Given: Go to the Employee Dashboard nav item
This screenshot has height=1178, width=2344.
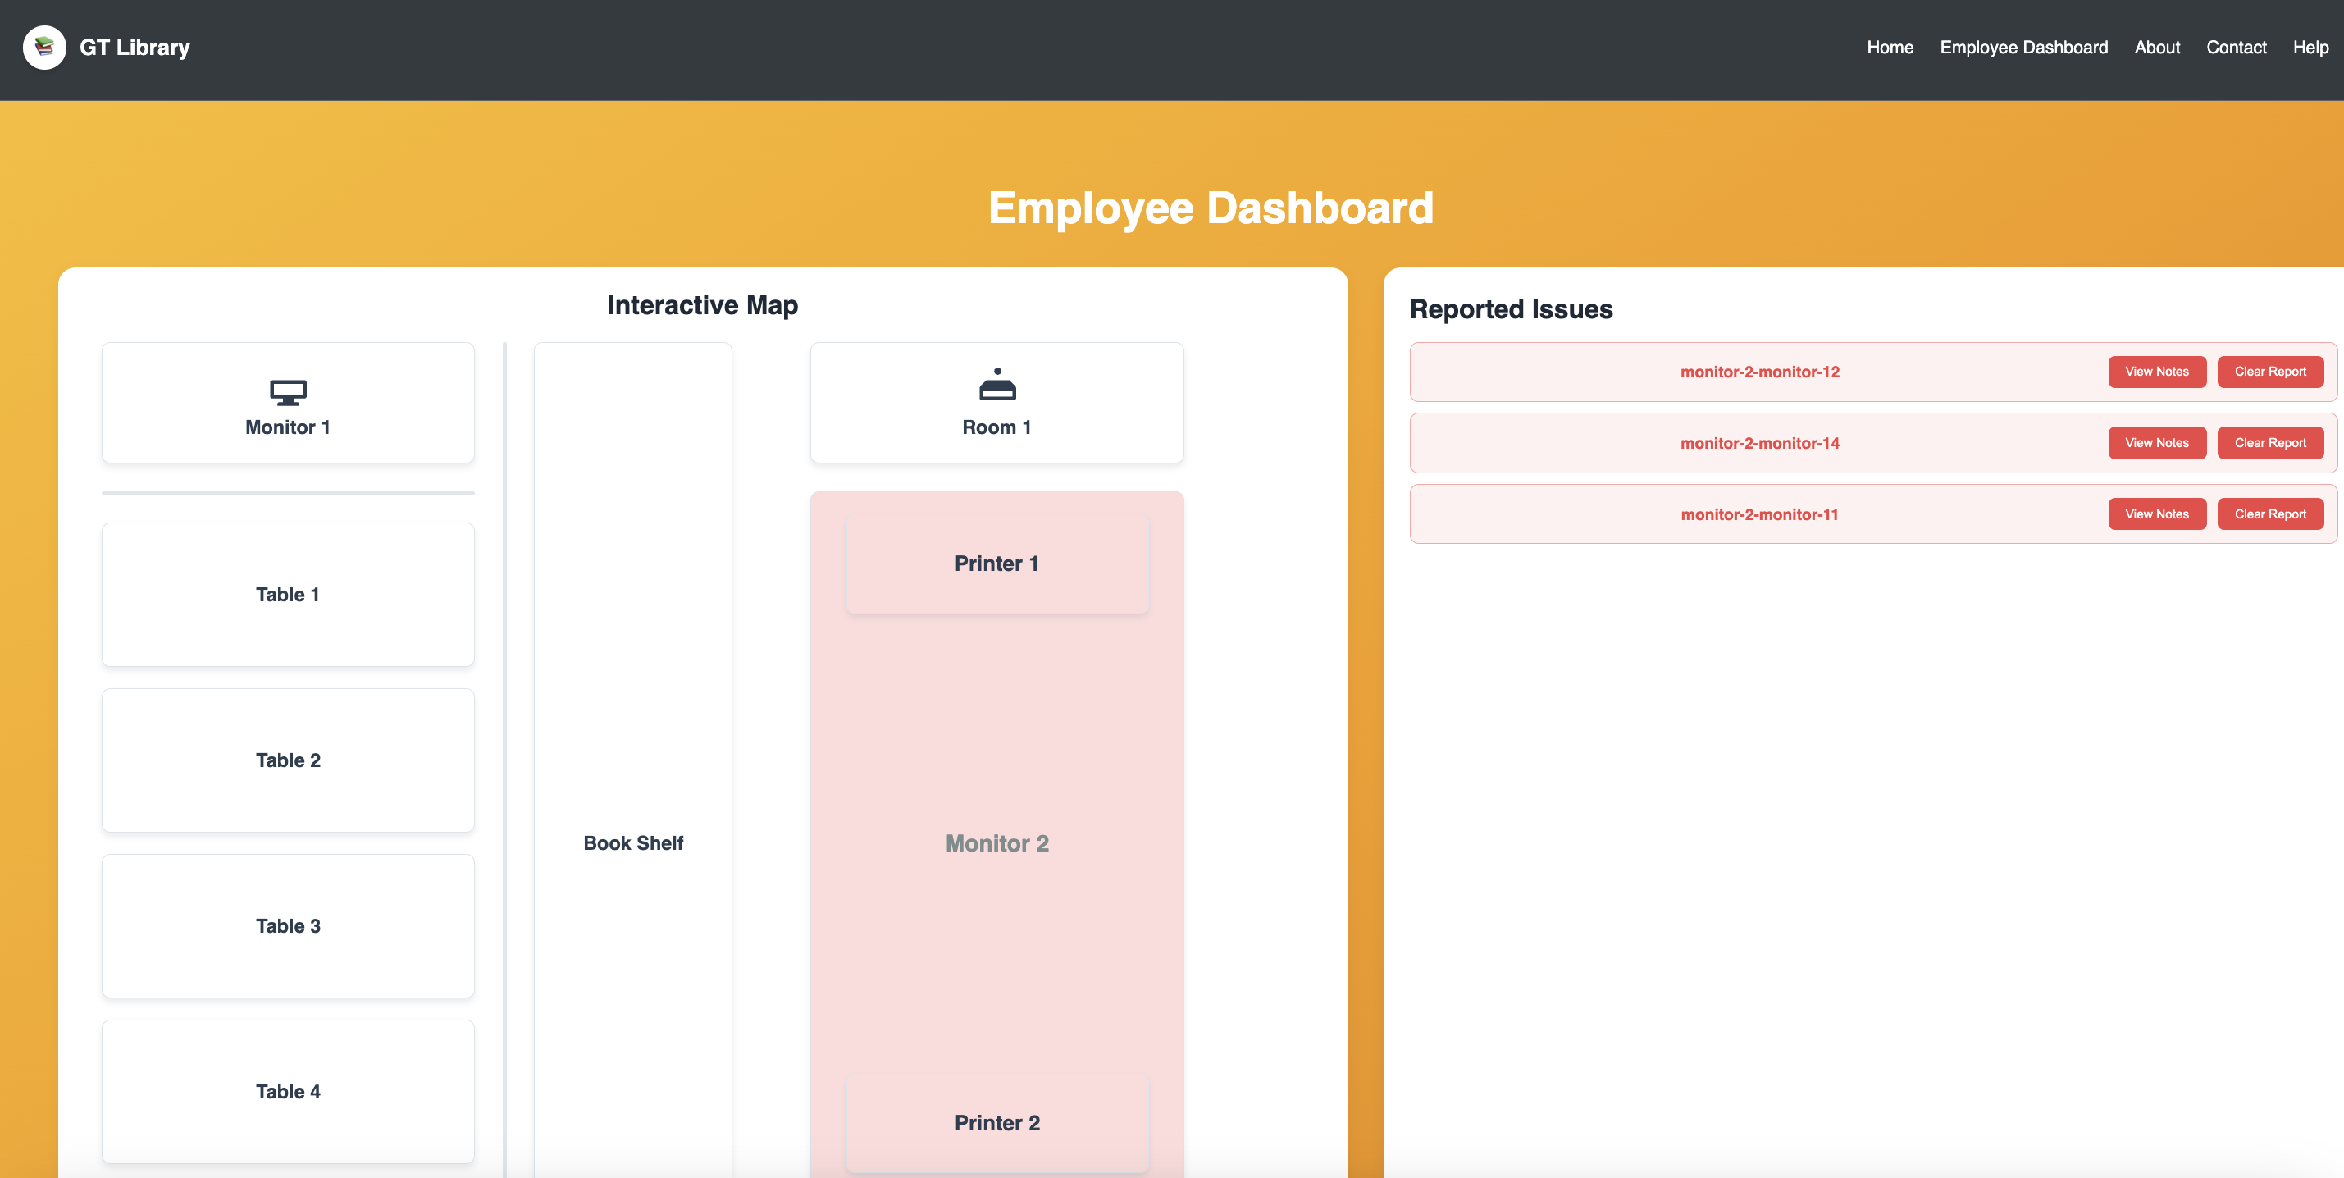Looking at the screenshot, I should point(2022,48).
